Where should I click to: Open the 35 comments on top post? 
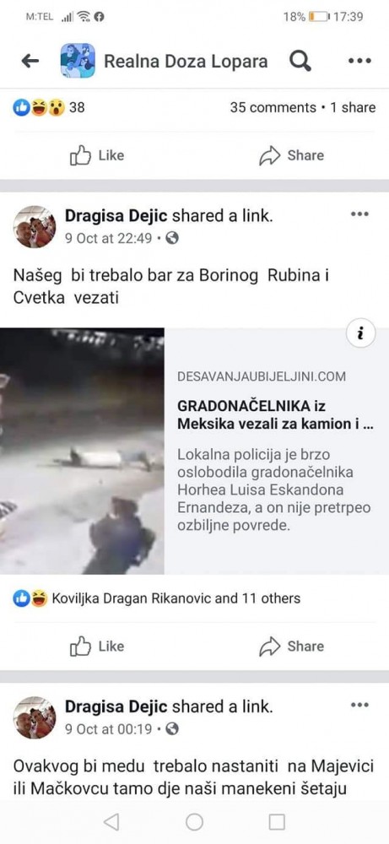pos(273,108)
